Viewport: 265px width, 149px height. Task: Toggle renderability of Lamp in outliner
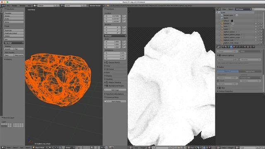click(261, 29)
